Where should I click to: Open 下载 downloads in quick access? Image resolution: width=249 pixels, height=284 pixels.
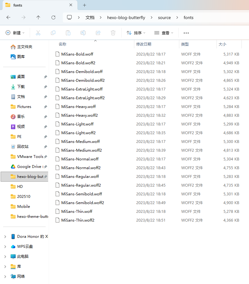point(17,86)
